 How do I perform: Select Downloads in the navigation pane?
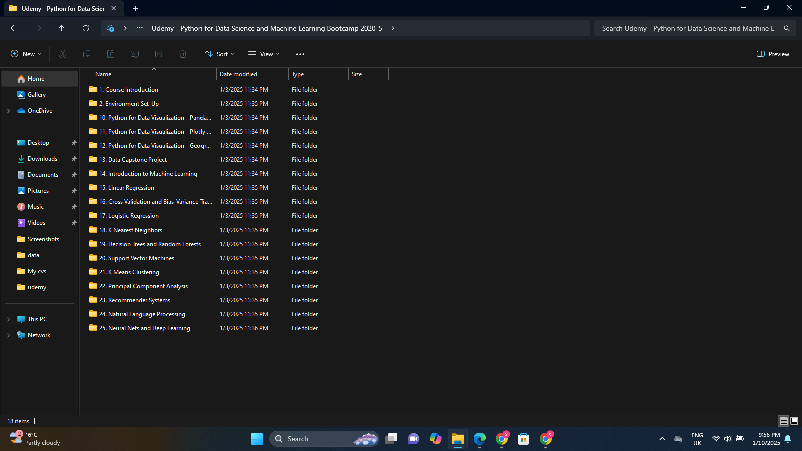click(42, 159)
